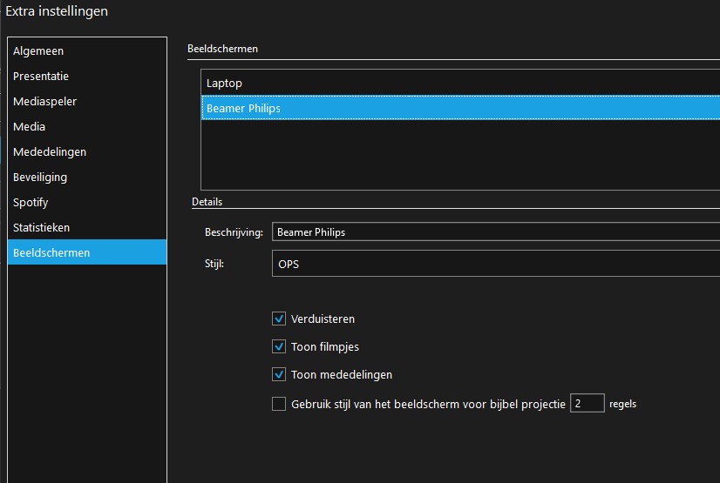
Task: Uncheck the Verduisteren checkbox
Action: [x=279, y=319]
